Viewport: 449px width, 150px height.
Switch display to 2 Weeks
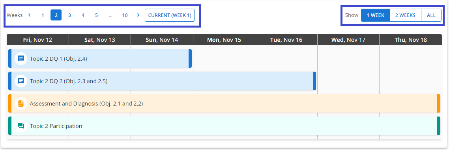coord(405,15)
